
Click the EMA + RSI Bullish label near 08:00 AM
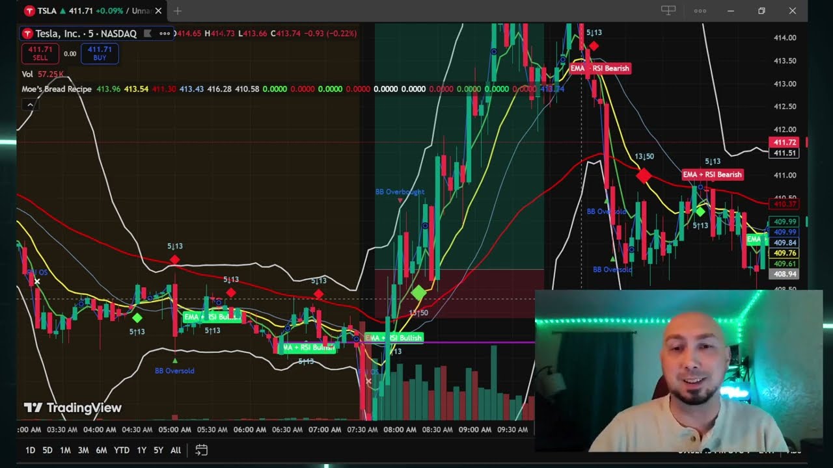tap(394, 338)
